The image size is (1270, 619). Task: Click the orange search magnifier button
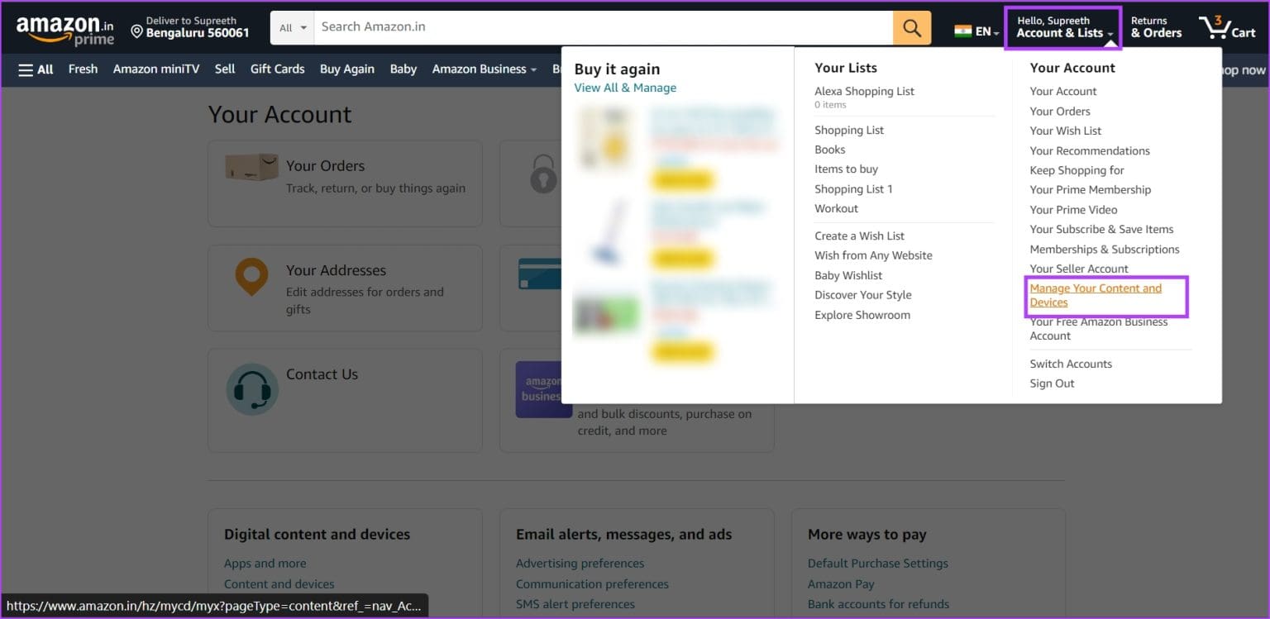(912, 27)
